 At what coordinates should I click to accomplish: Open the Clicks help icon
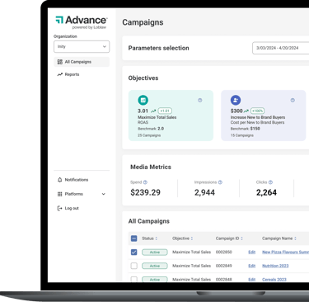coord(270,182)
